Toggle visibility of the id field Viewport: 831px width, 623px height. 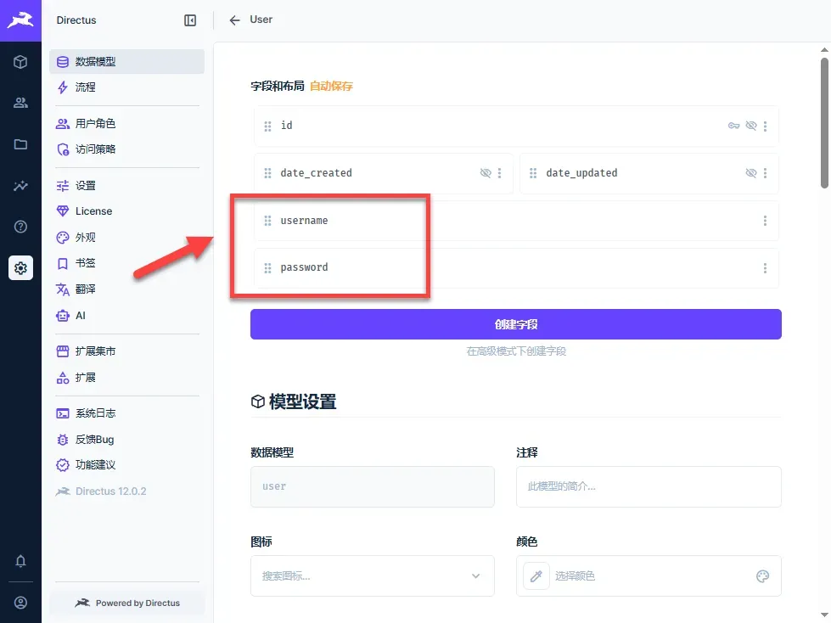[751, 126]
